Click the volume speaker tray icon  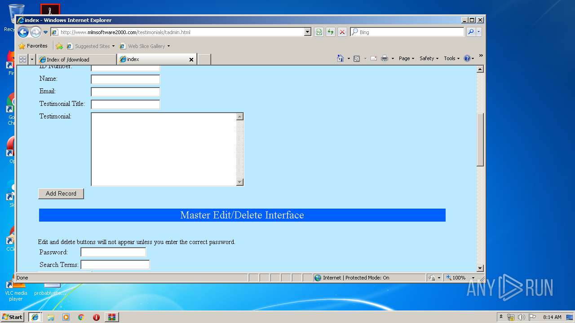click(x=522, y=317)
